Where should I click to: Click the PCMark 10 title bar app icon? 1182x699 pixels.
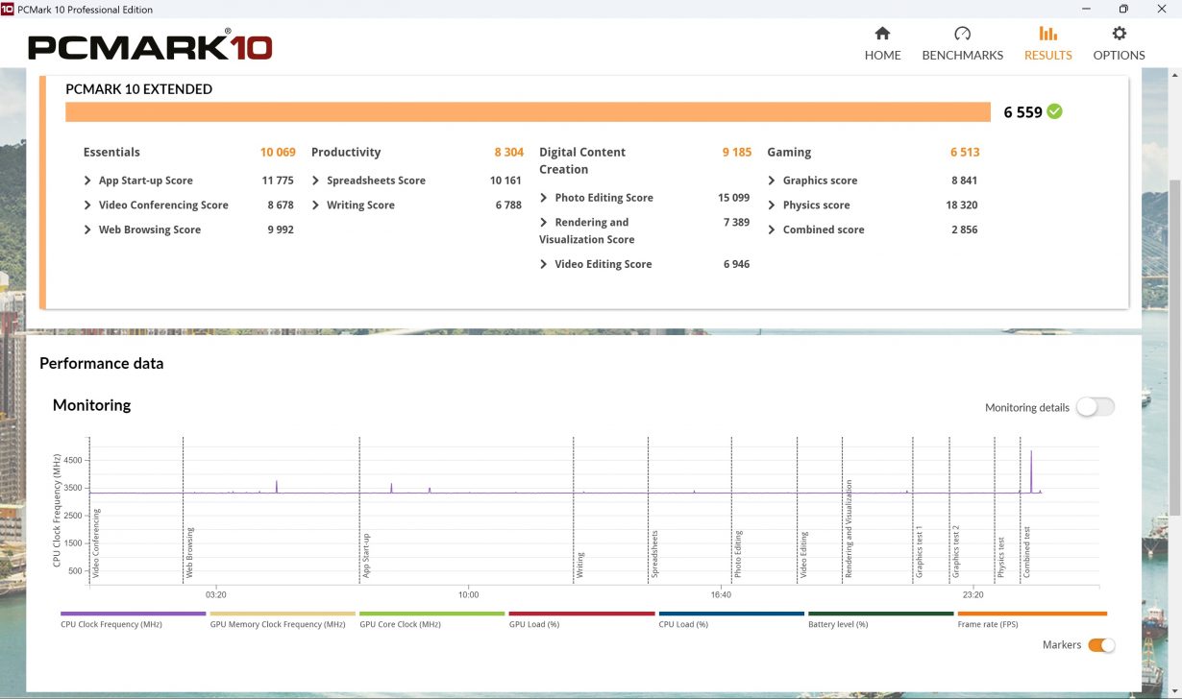point(8,9)
